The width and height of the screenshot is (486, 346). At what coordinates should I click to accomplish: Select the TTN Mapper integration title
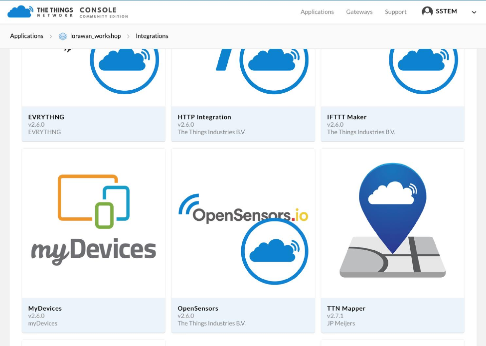(346, 308)
